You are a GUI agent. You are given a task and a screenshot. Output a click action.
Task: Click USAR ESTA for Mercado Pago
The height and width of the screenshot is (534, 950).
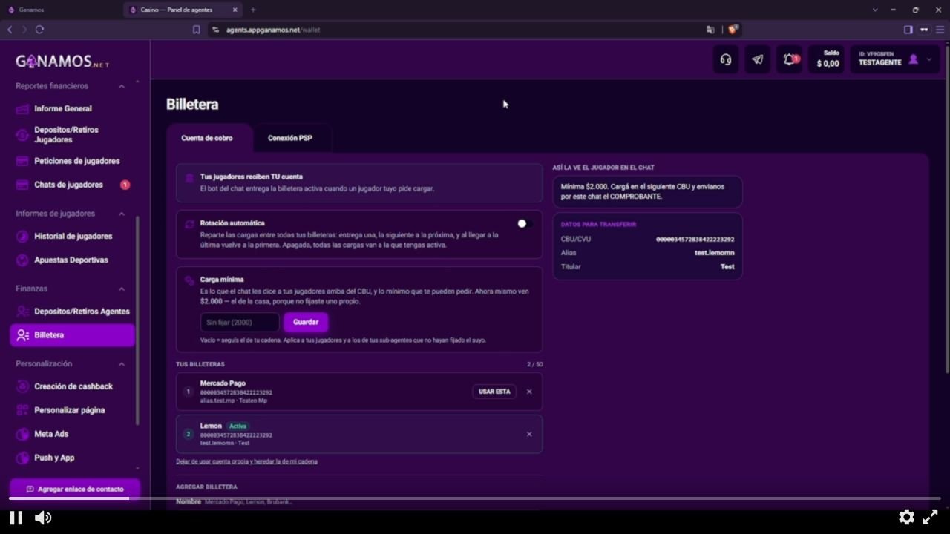point(494,392)
